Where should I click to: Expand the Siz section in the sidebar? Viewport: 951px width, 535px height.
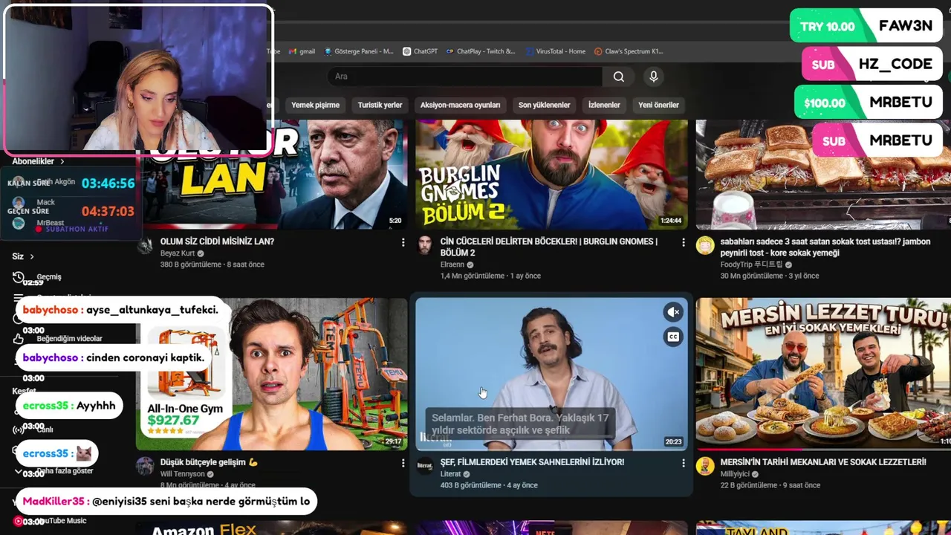23,256
